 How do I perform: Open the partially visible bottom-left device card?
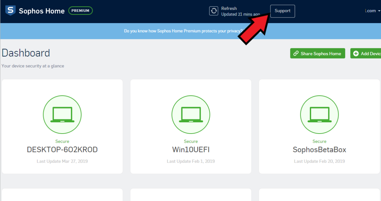[x=62, y=195]
